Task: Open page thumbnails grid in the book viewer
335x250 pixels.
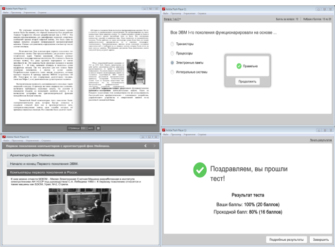Action: (x=98, y=128)
